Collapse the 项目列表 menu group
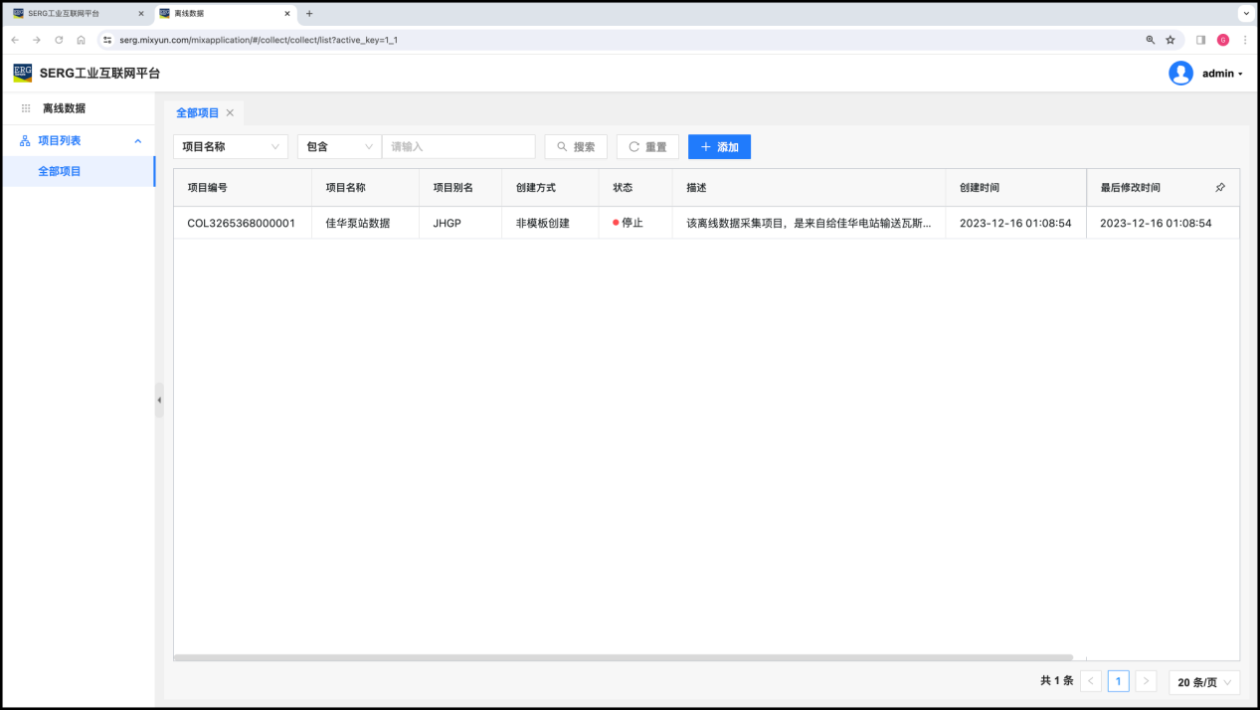Screen dimensions: 1260x710 pyautogui.click(x=138, y=141)
